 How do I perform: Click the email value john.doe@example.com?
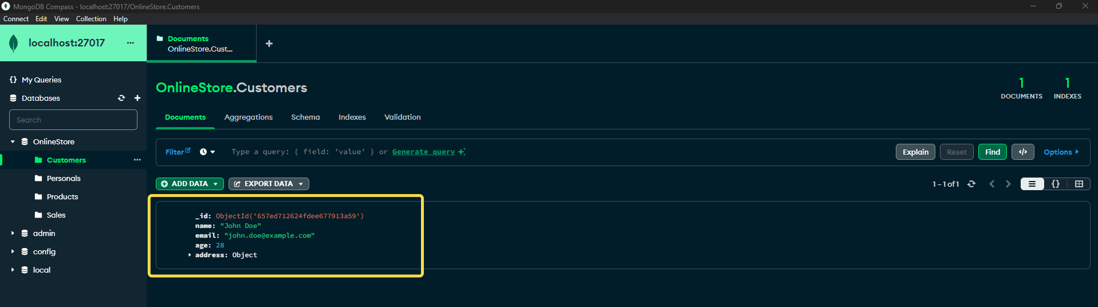(269, 235)
